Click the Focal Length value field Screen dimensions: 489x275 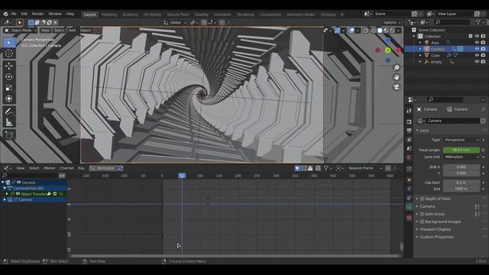pos(461,150)
